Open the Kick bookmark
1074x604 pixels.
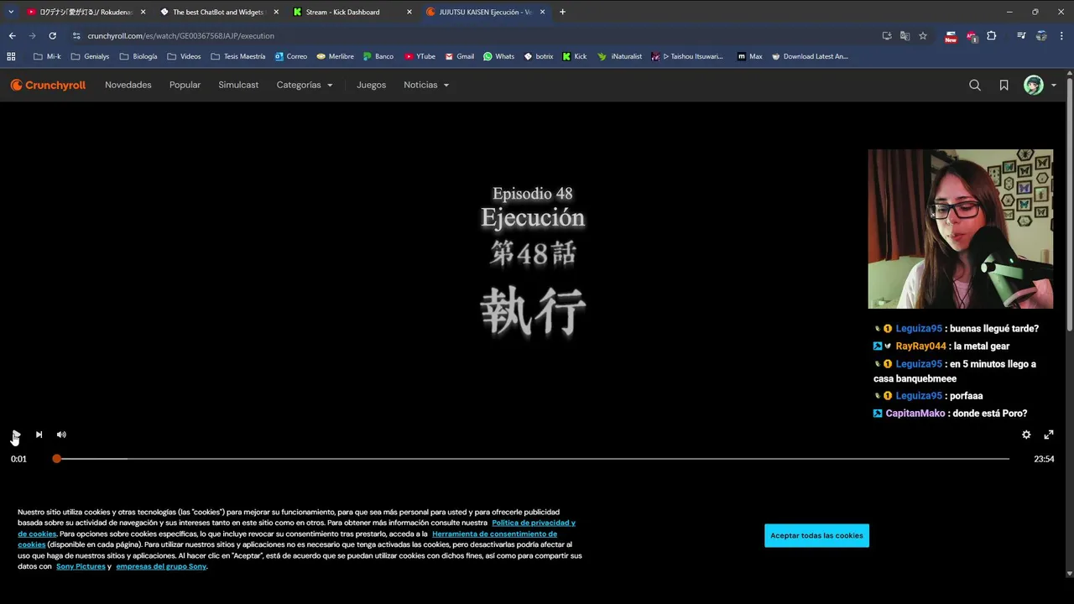point(575,56)
